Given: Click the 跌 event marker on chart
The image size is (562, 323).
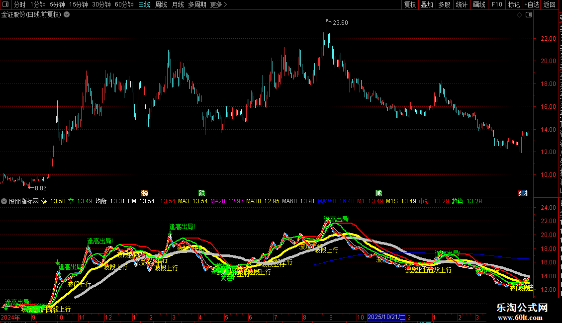Looking at the screenshot, I should [202, 193].
